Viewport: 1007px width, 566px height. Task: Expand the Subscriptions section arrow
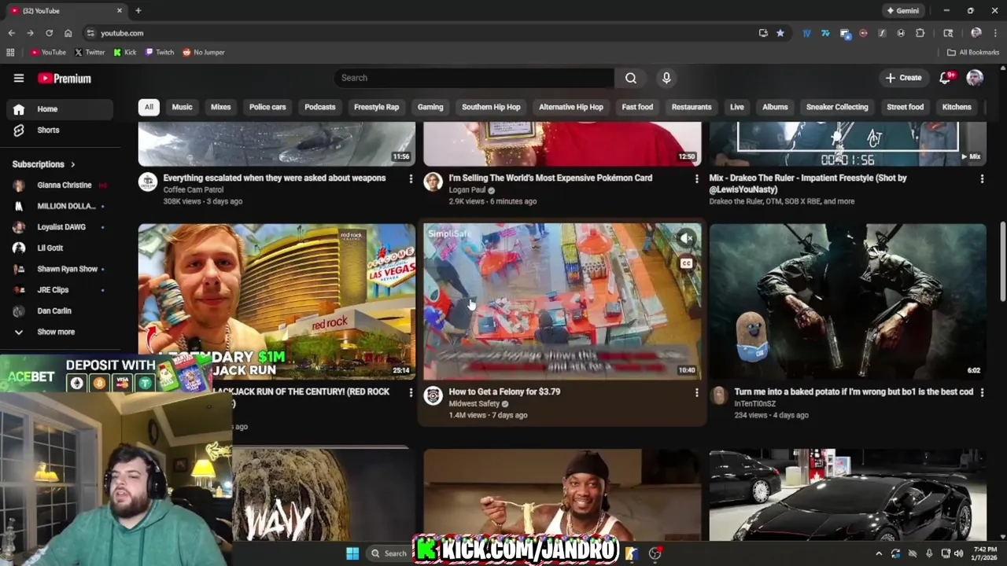pos(73,164)
